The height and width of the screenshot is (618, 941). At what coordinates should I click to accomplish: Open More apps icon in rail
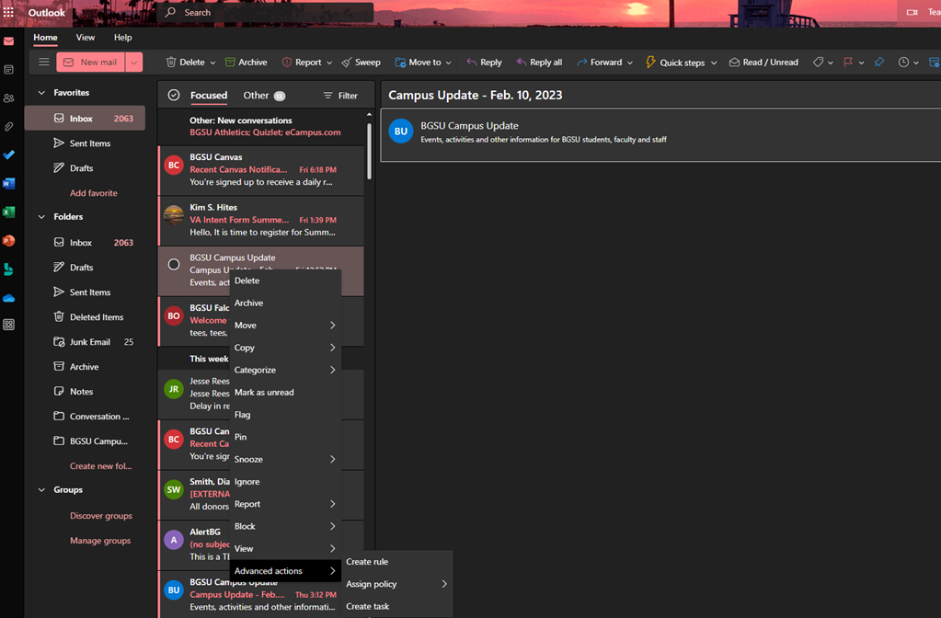pyautogui.click(x=8, y=325)
